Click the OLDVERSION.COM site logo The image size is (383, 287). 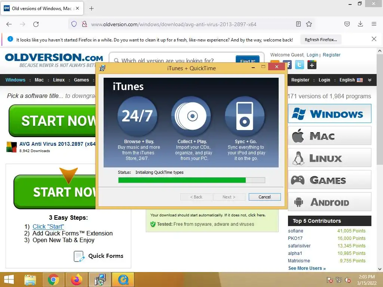click(x=54, y=60)
